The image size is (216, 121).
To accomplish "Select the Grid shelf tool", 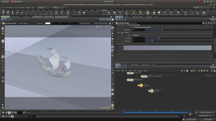I will [22, 13].
